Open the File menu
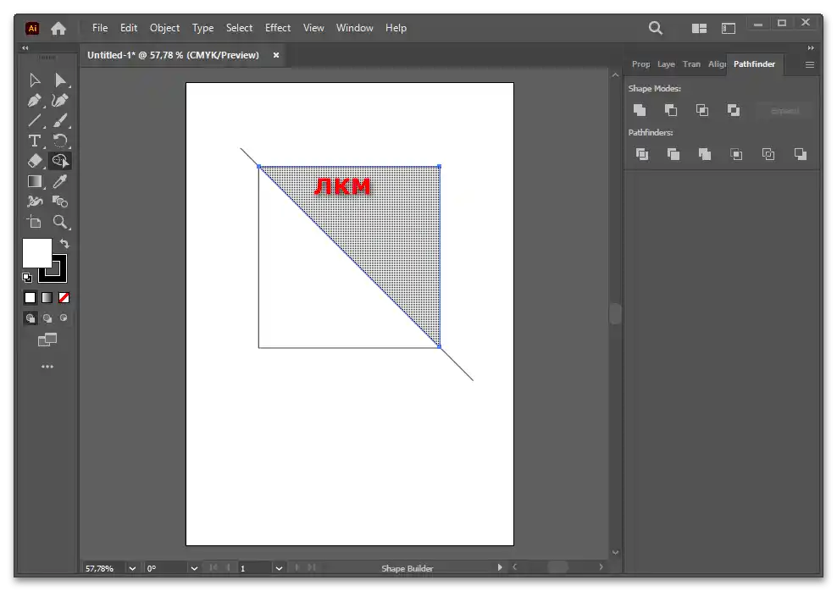The image size is (837, 591). tap(100, 28)
